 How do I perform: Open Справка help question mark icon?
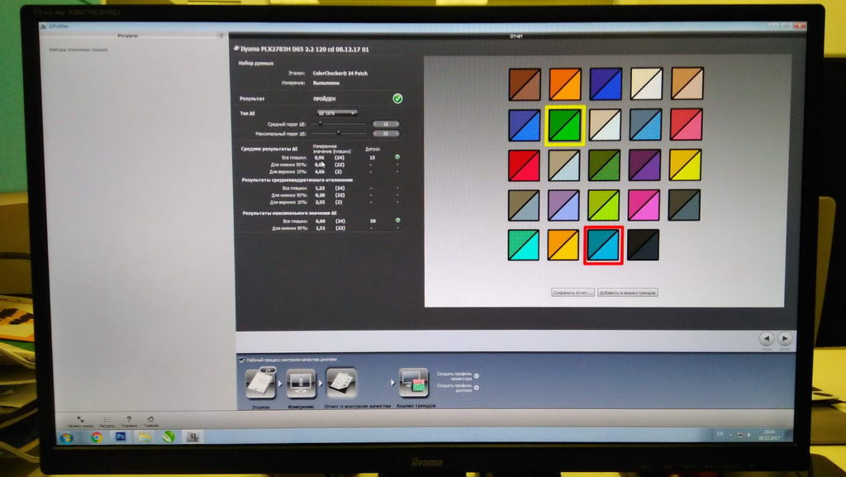(128, 419)
